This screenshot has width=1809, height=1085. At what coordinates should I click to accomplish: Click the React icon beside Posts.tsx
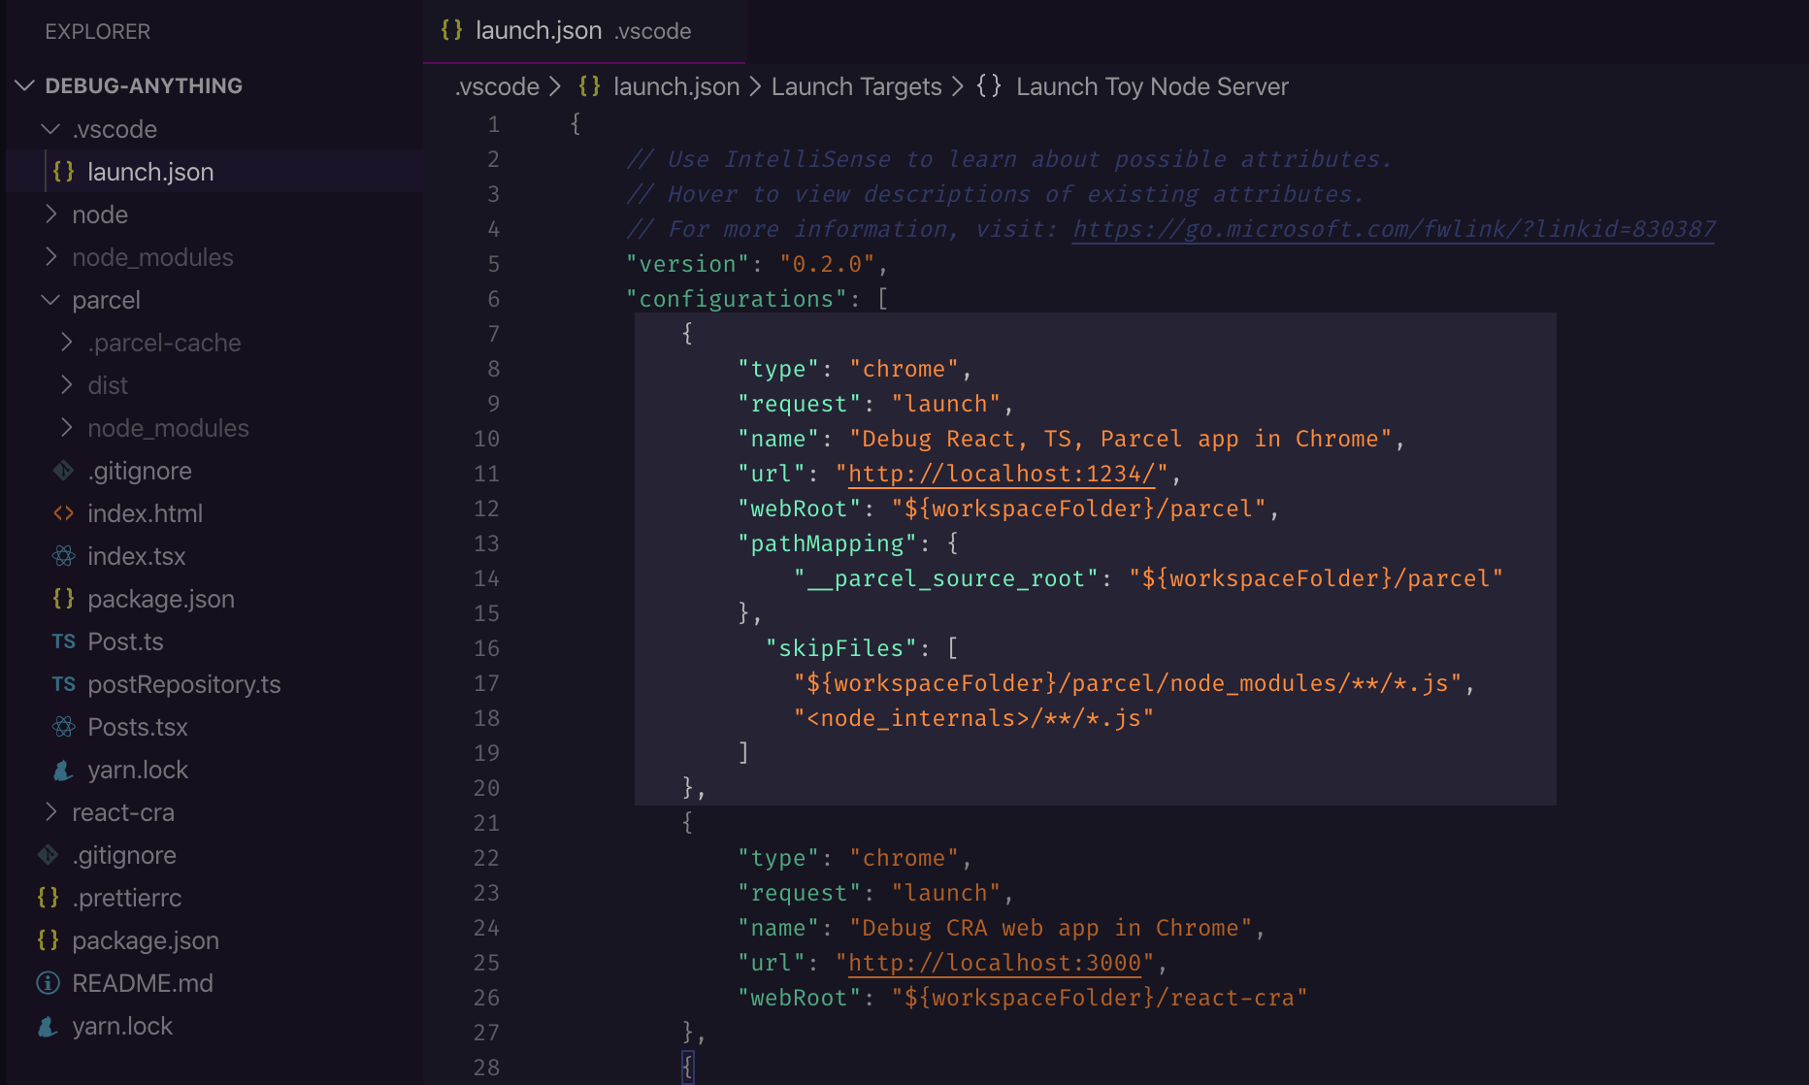pyautogui.click(x=64, y=727)
